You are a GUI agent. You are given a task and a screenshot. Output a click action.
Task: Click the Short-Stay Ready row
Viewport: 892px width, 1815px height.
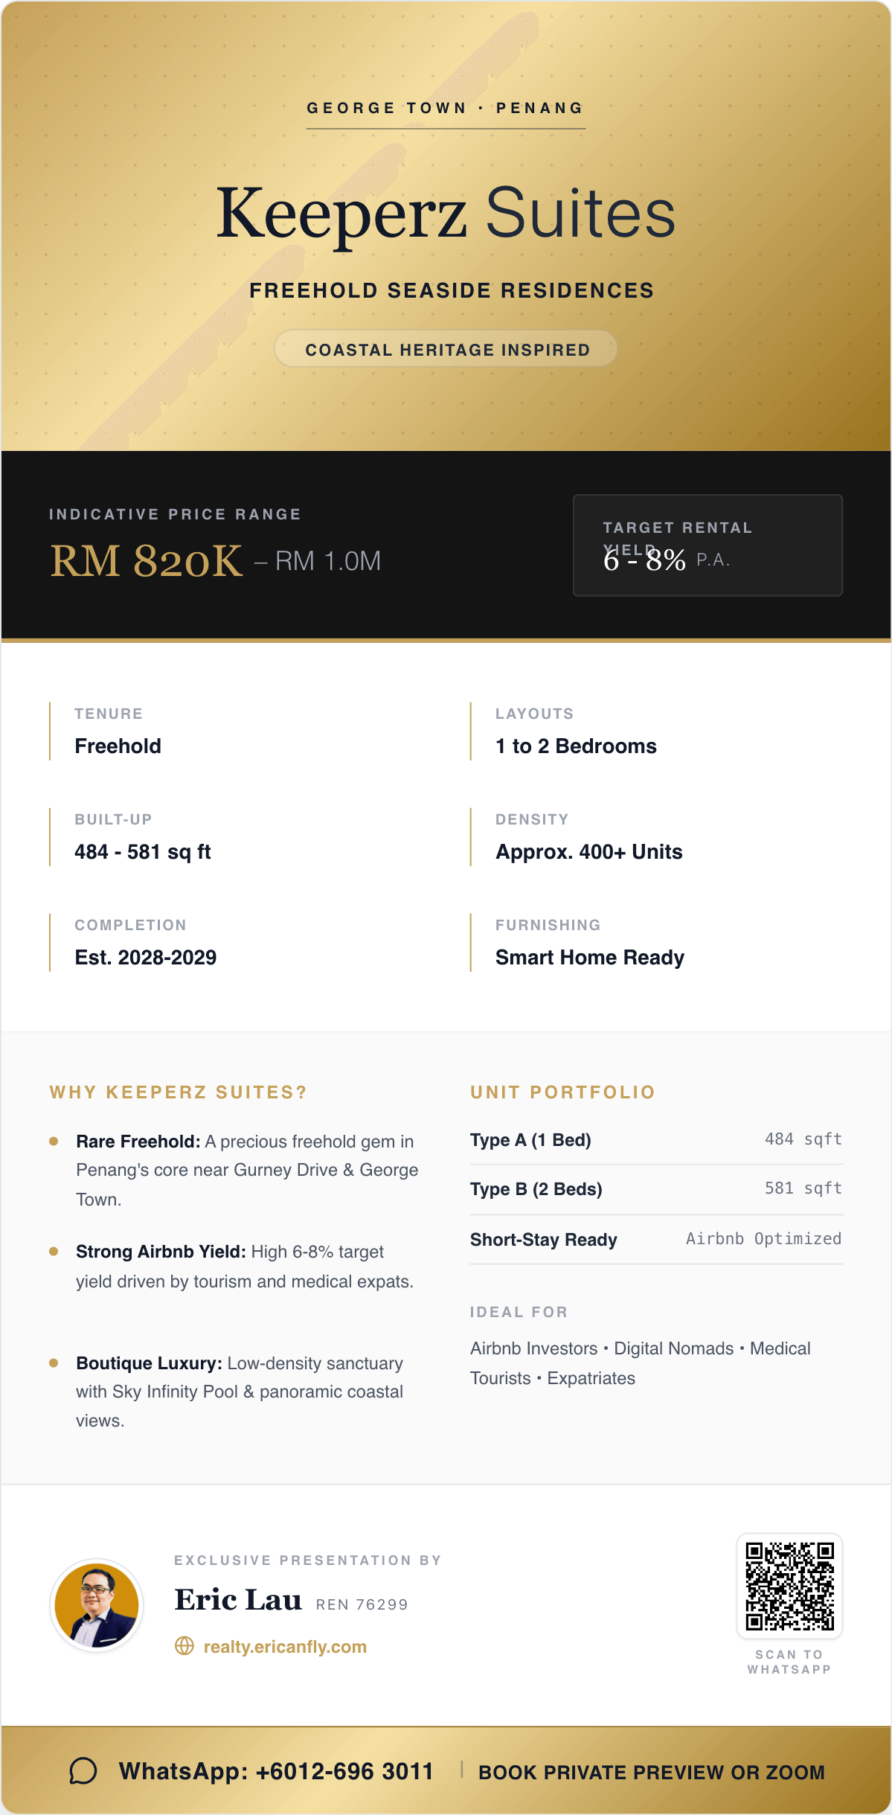click(655, 1240)
